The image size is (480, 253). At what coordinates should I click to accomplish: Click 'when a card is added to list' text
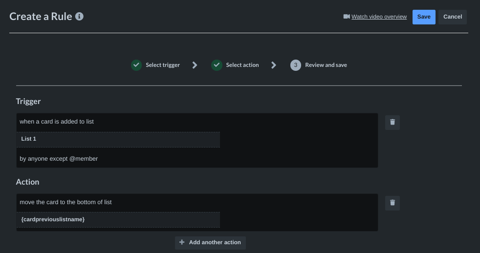[x=57, y=122]
